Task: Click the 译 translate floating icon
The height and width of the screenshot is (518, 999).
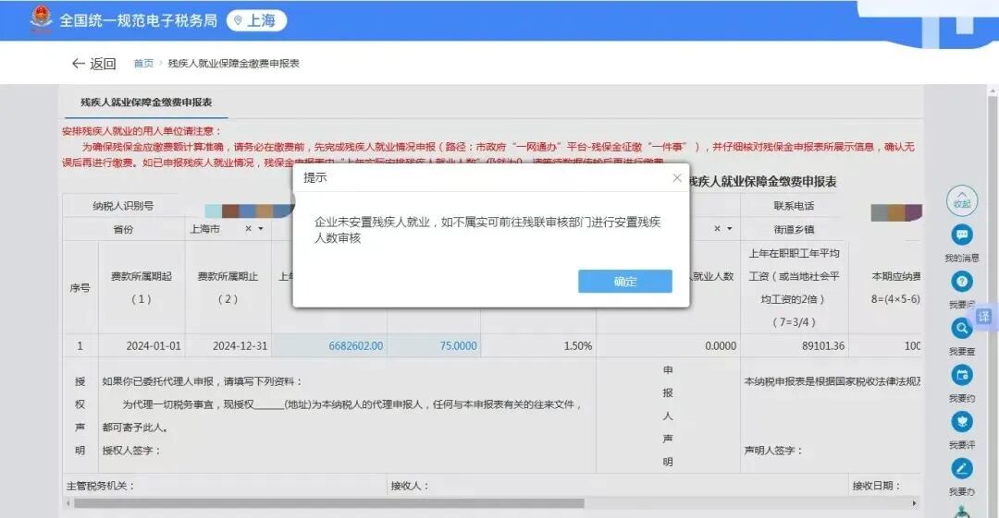Action: (x=984, y=317)
